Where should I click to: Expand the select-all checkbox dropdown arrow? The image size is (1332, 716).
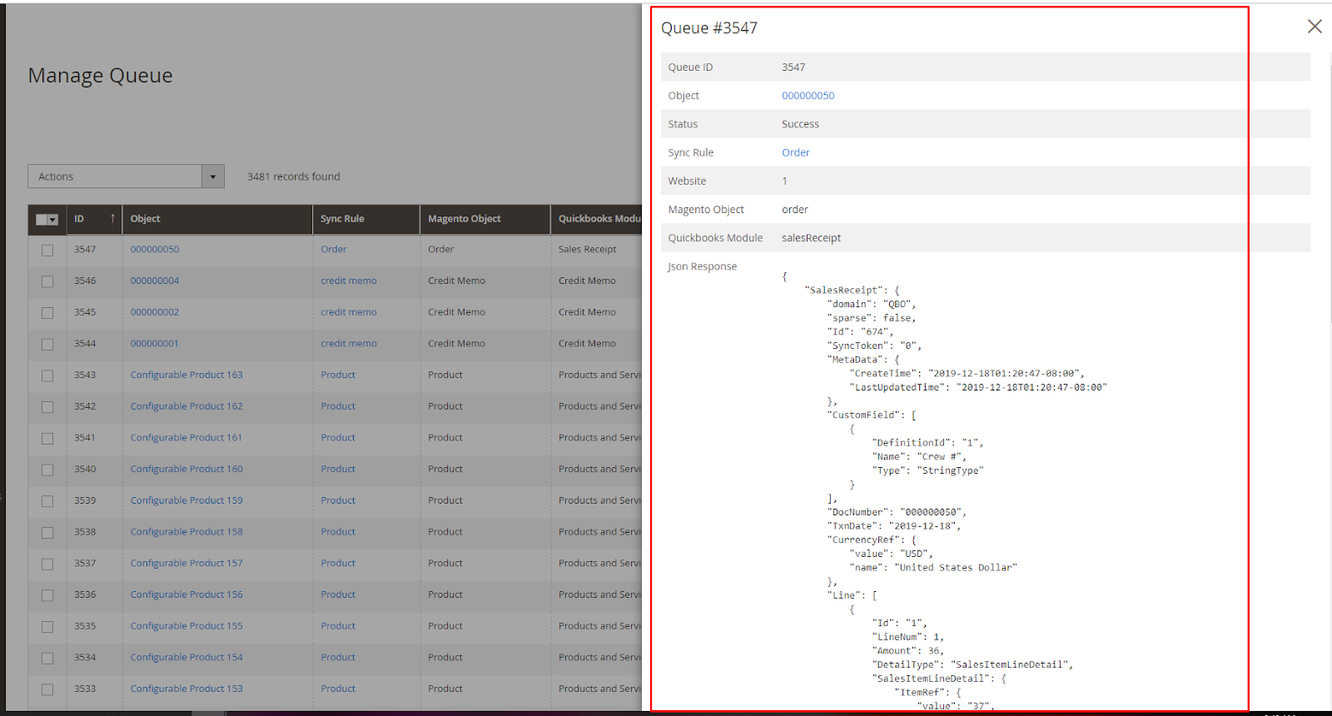(x=53, y=220)
